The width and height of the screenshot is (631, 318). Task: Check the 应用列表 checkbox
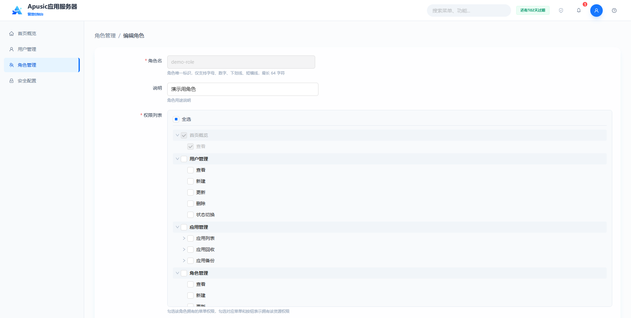(191, 238)
